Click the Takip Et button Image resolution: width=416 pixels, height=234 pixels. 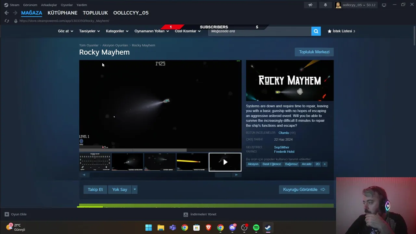tap(95, 189)
